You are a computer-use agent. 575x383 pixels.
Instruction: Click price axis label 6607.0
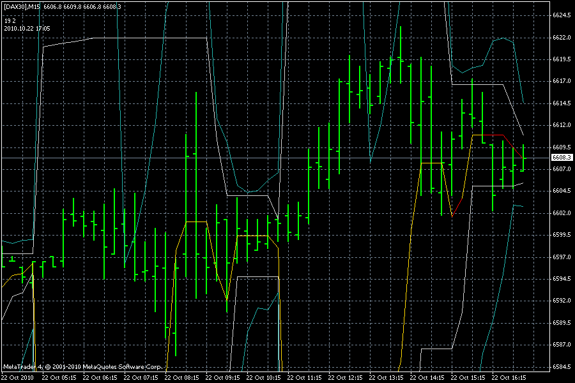tap(562, 169)
